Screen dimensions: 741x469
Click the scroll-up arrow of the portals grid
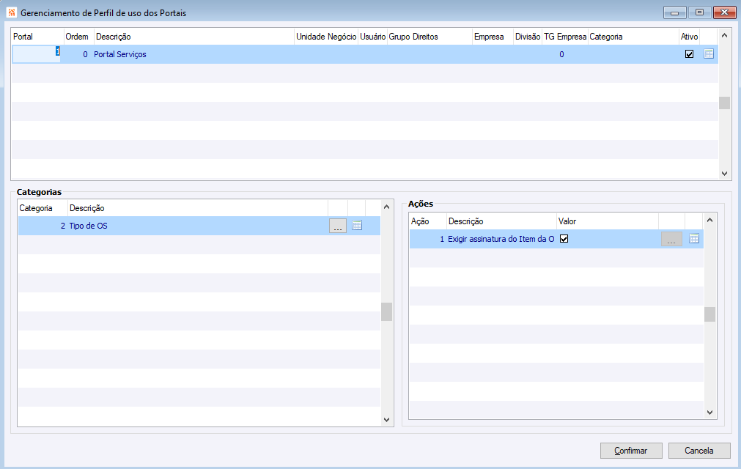coord(724,35)
